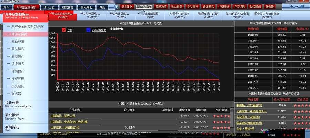310x138 pixels.
Task: Expand the 新闻资讯 News sidebar section
Action: [25, 128]
